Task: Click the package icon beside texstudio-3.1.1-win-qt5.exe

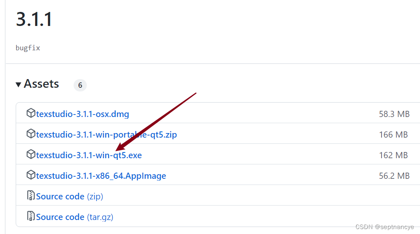Action: tap(31, 154)
